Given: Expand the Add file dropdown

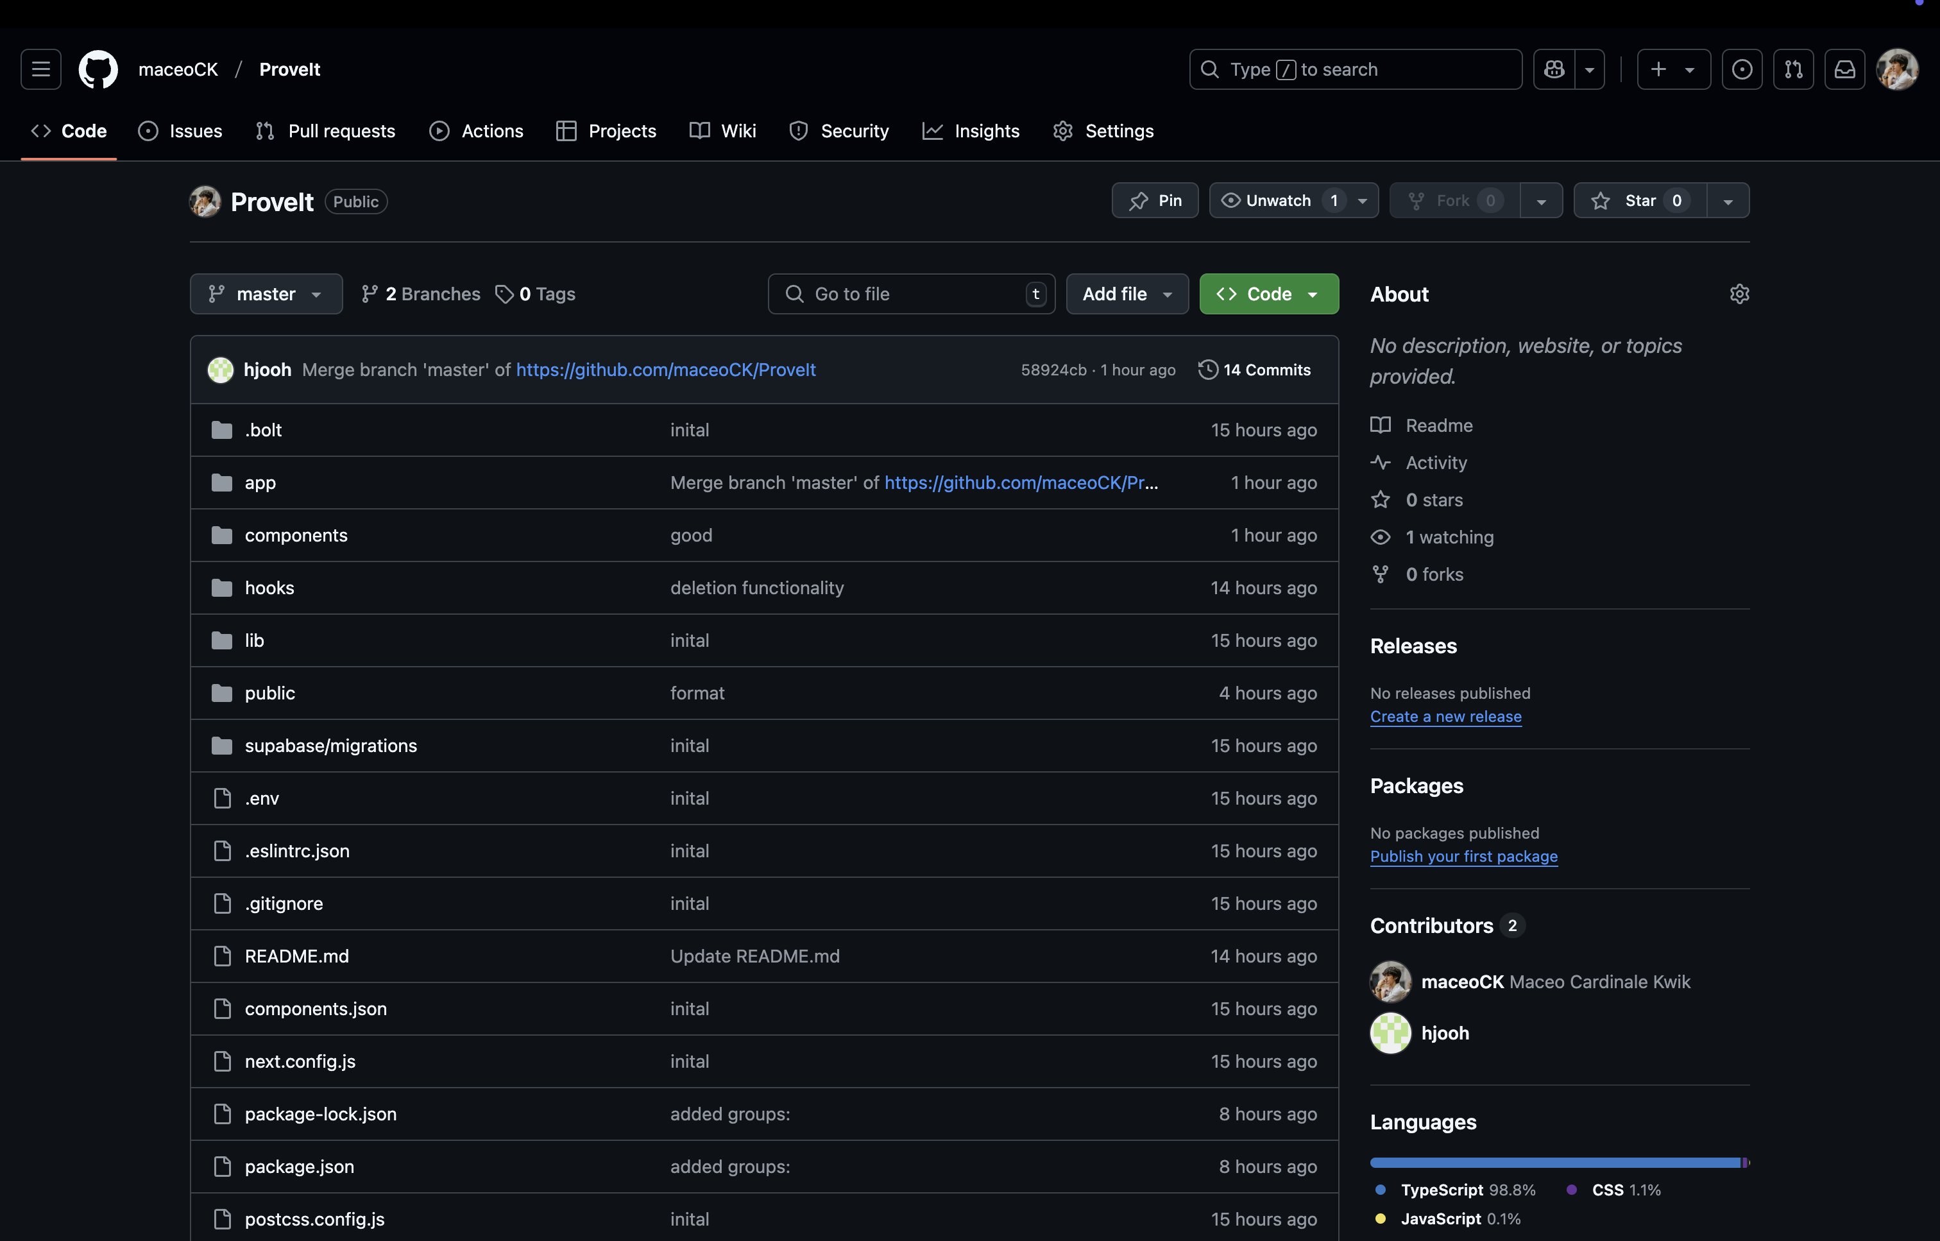Looking at the screenshot, I should point(1127,294).
